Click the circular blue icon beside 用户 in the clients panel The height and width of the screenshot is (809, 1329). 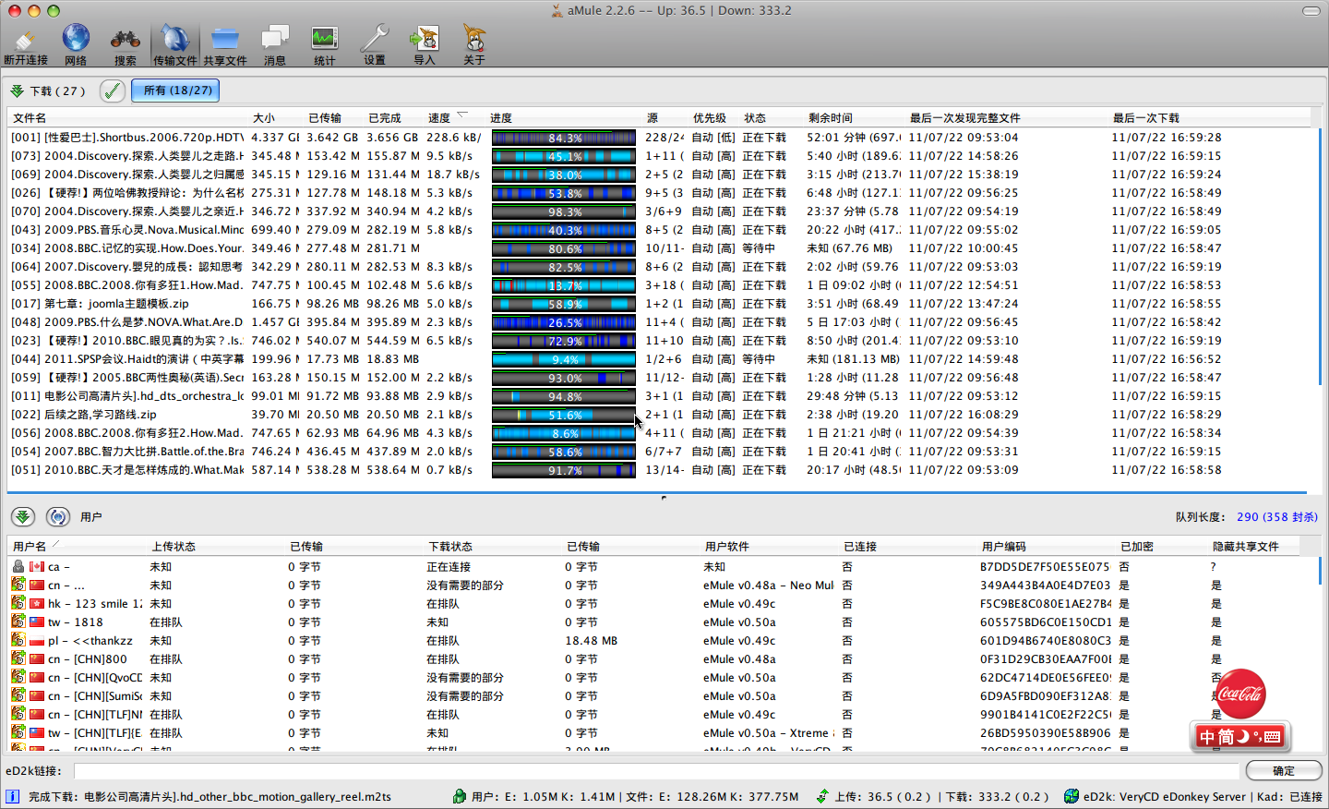[57, 517]
